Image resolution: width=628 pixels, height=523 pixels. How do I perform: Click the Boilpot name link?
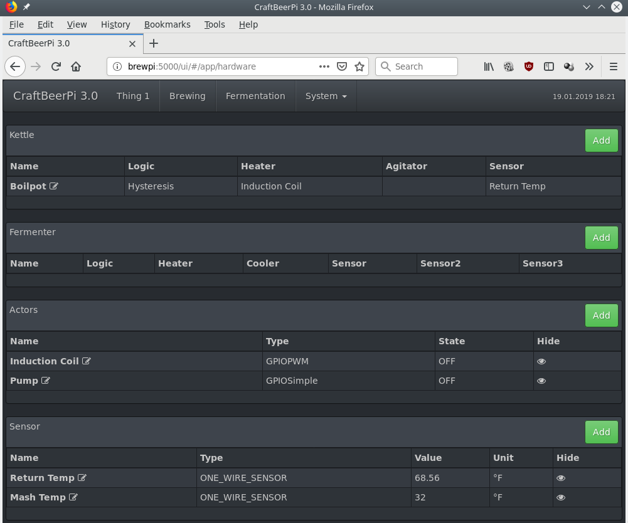point(28,186)
